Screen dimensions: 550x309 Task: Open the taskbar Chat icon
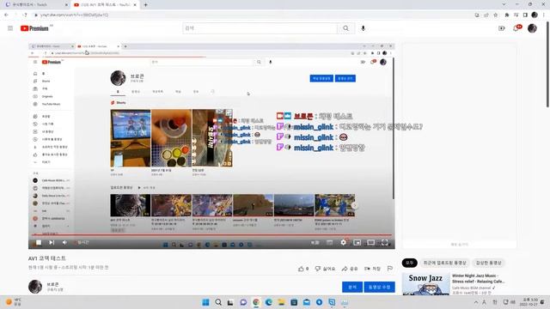pos(243,302)
